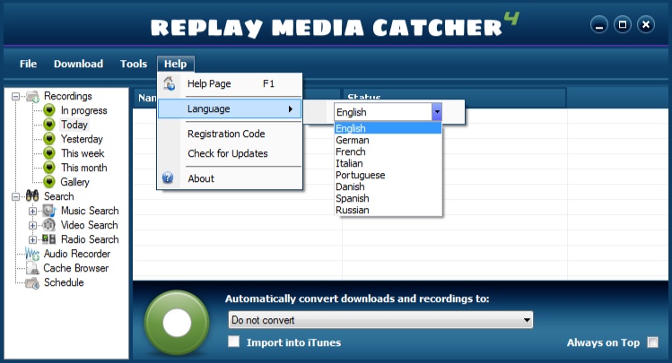Screen dimensions: 672x363
Task: Choose Help Page menu entry
Action: (x=231, y=84)
